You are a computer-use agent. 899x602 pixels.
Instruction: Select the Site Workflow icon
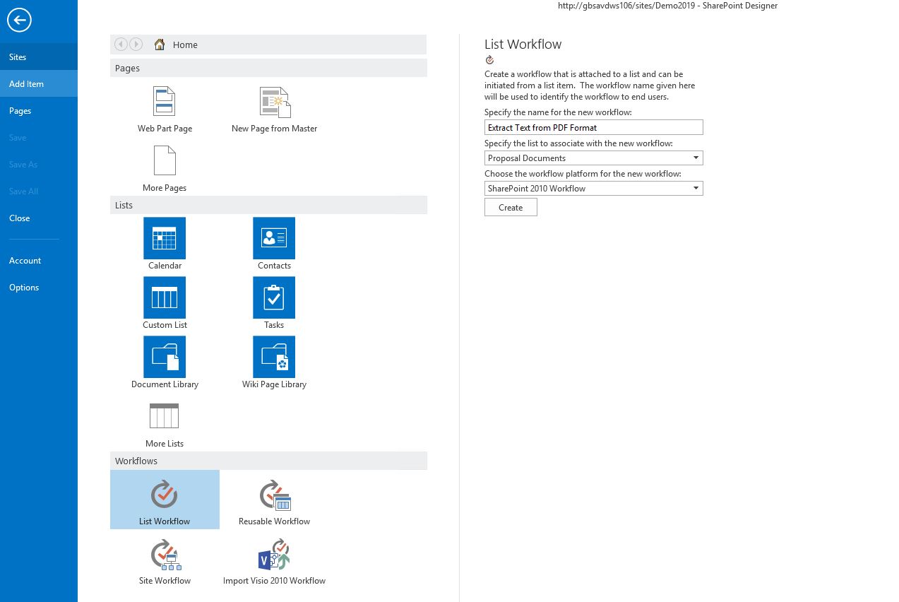[x=165, y=555]
